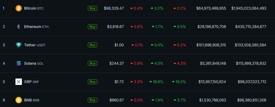This screenshot has height=107, width=275.
Task: Click the Solana logo icon
Action: point(19,63)
